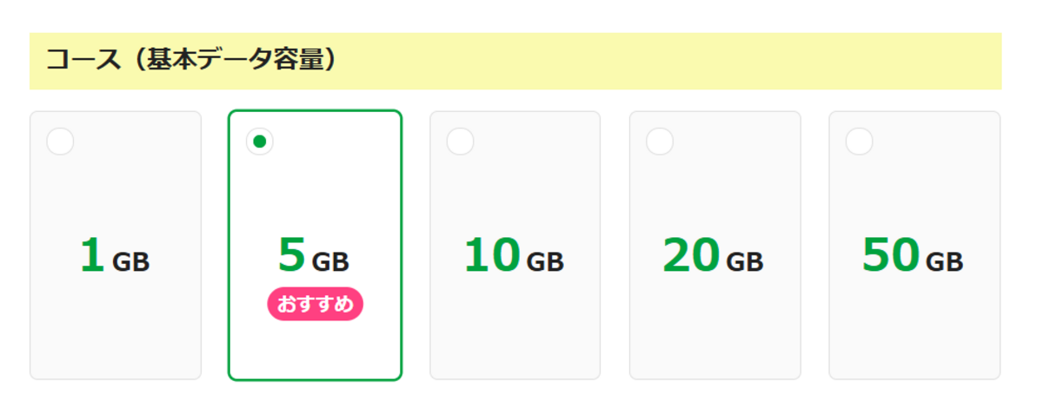
Task: Click the コース（基本データ容量） heading
Action: pyautogui.click(x=191, y=61)
